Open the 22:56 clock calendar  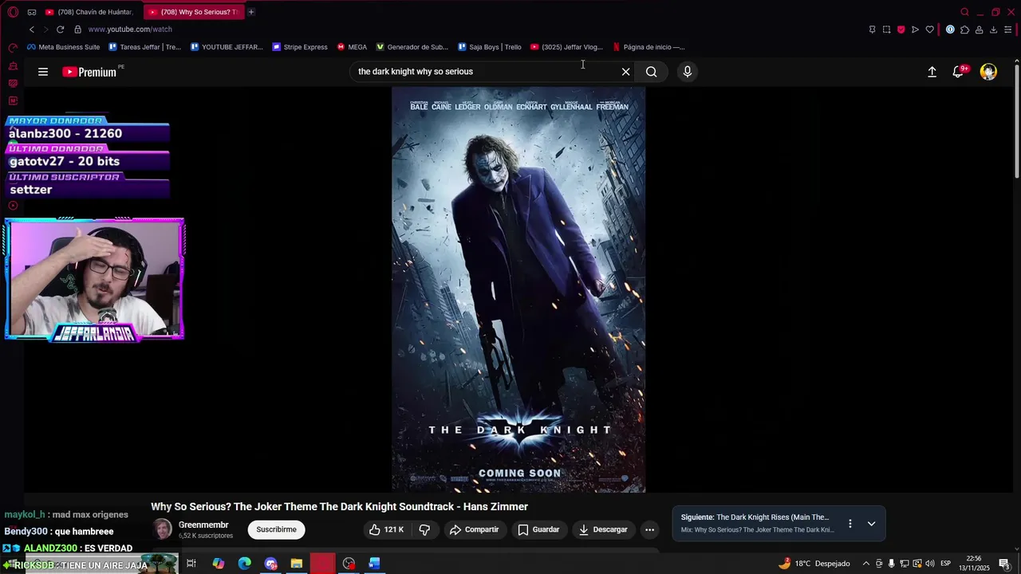pyautogui.click(x=974, y=564)
